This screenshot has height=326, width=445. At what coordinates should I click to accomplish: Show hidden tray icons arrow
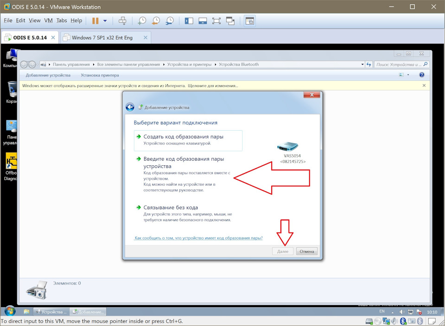click(x=393, y=312)
